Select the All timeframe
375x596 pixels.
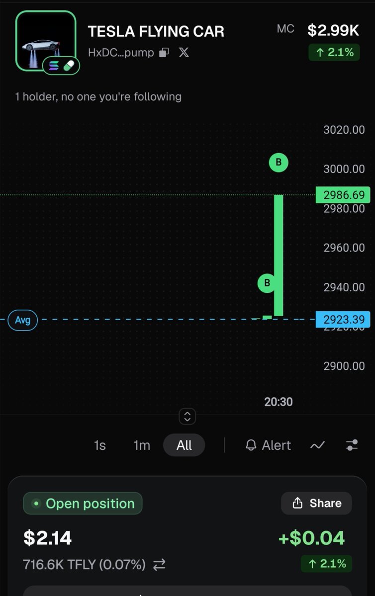(x=184, y=445)
